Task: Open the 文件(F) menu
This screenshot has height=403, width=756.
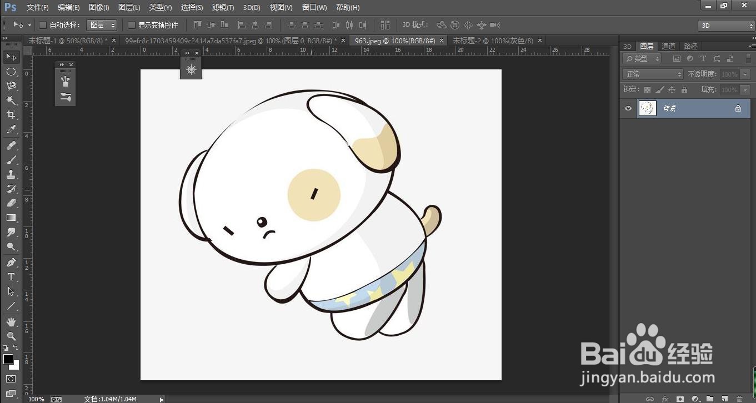Action: (x=38, y=8)
